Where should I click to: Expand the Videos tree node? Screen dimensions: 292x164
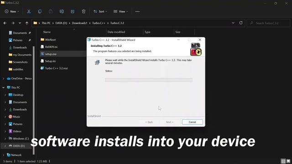5,131
